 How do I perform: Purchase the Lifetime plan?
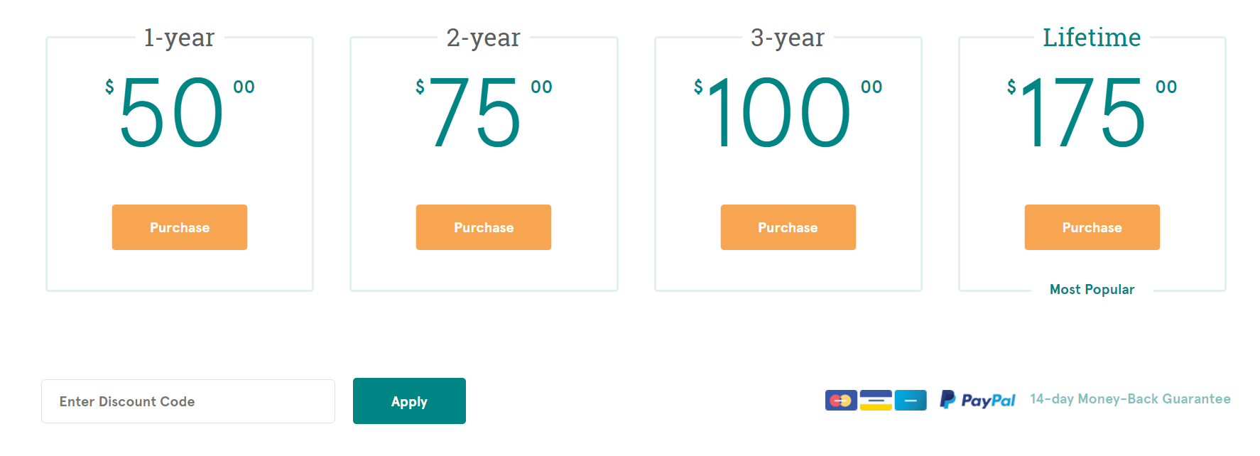click(x=1092, y=227)
